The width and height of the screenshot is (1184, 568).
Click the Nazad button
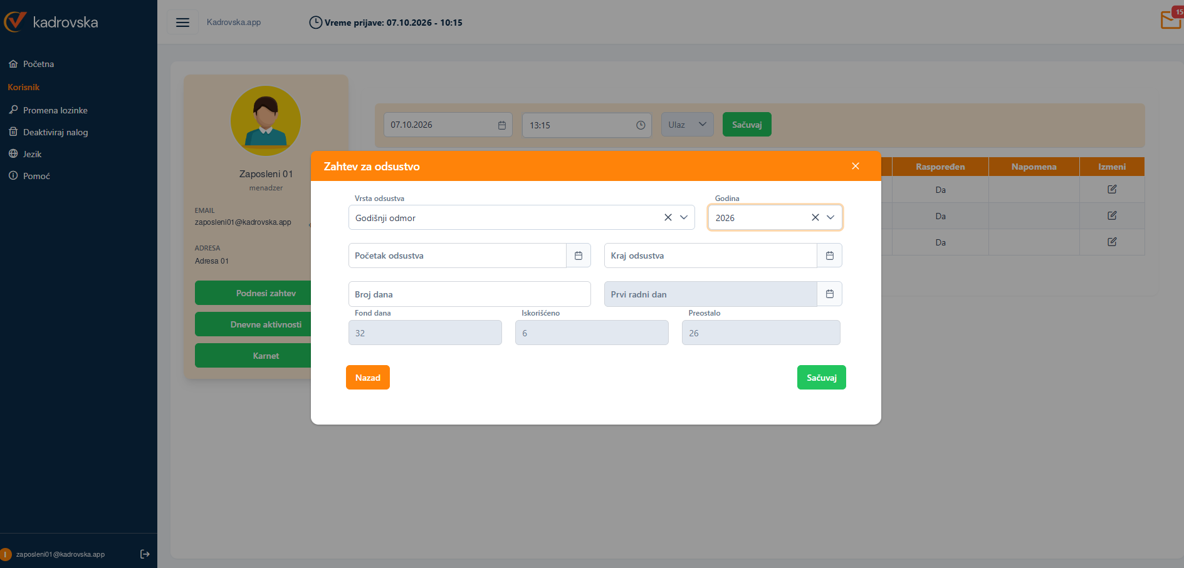[x=368, y=378]
